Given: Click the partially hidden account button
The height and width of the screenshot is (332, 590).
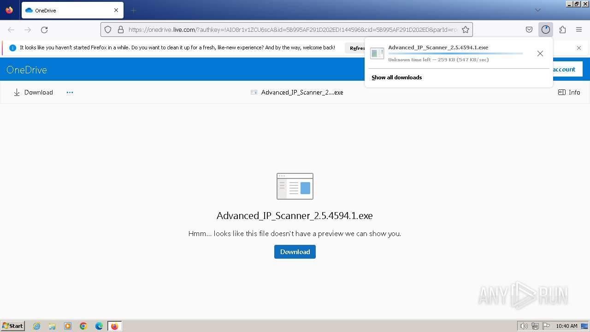Looking at the screenshot, I should point(566,69).
